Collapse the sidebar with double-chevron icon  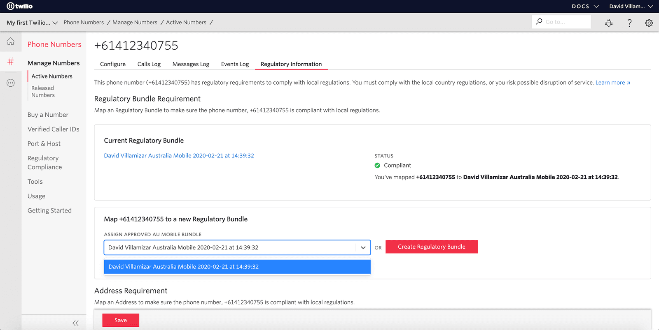(x=75, y=323)
